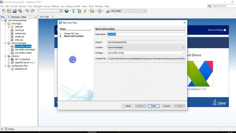236x133 pixels.
Task: Toggle the Show On Startup checkbox
Action: point(225,30)
